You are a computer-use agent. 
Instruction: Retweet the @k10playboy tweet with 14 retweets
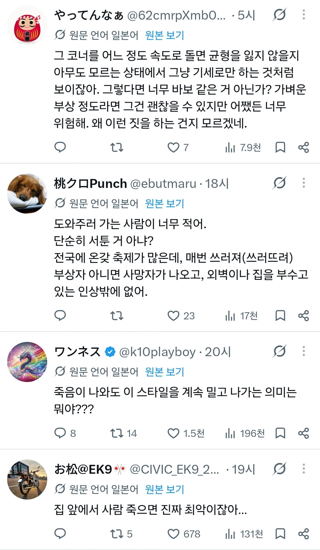tap(123, 433)
